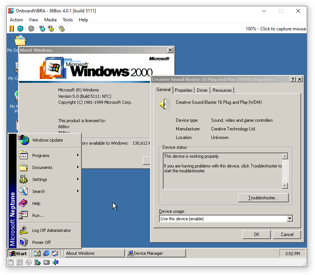The image size is (315, 275).
Task: Pause the emulated machine in 86Box toolbar
Action: [12, 29]
